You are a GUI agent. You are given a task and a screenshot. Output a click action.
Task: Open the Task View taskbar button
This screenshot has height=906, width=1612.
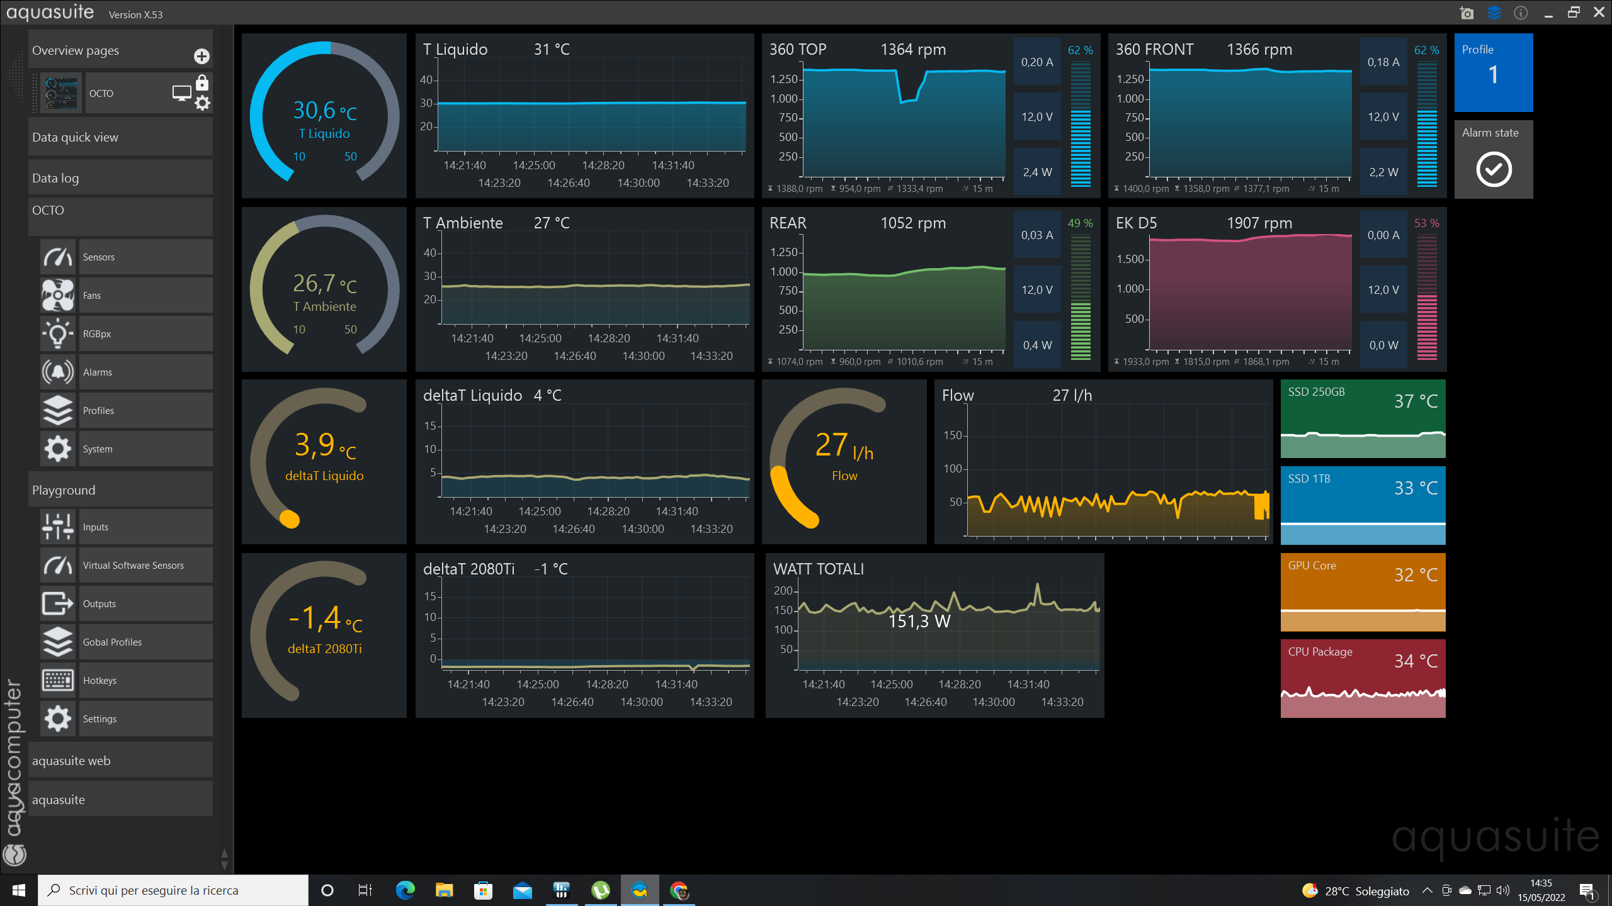pos(365,890)
